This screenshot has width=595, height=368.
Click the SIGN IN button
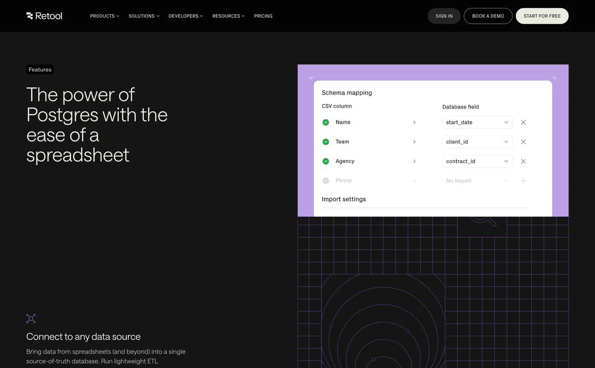pos(444,16)
